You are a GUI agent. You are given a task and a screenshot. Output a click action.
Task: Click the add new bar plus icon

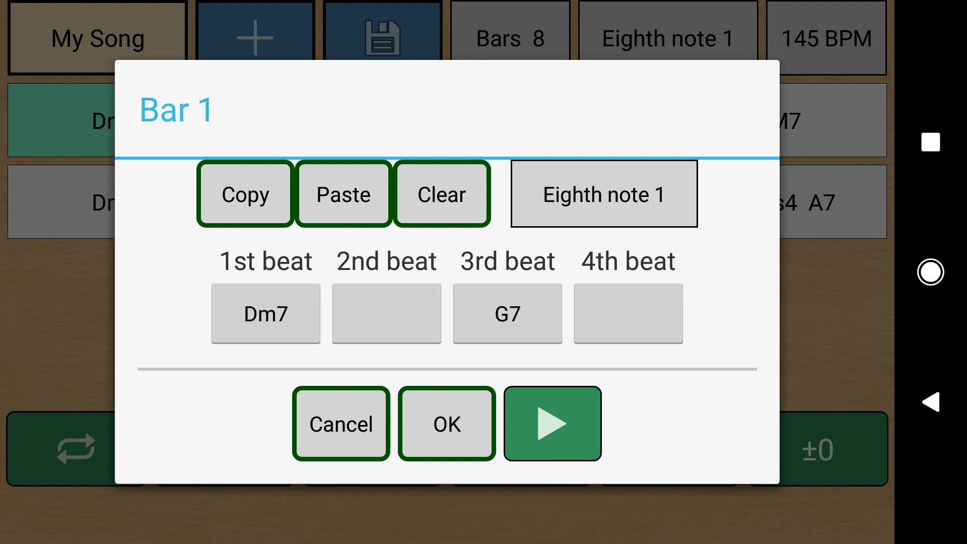[255, 38]
